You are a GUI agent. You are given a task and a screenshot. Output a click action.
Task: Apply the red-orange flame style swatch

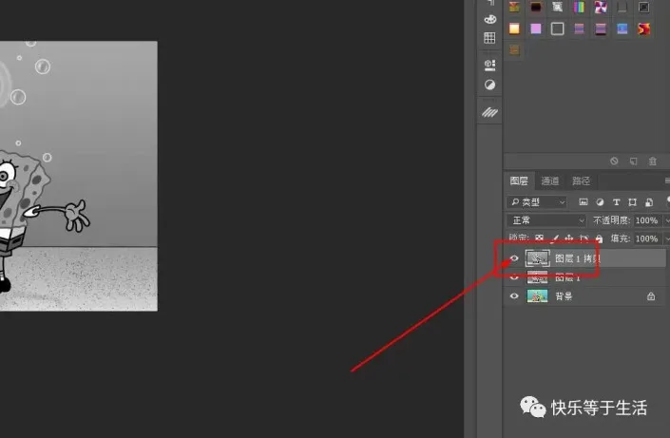tap(643, 29)
